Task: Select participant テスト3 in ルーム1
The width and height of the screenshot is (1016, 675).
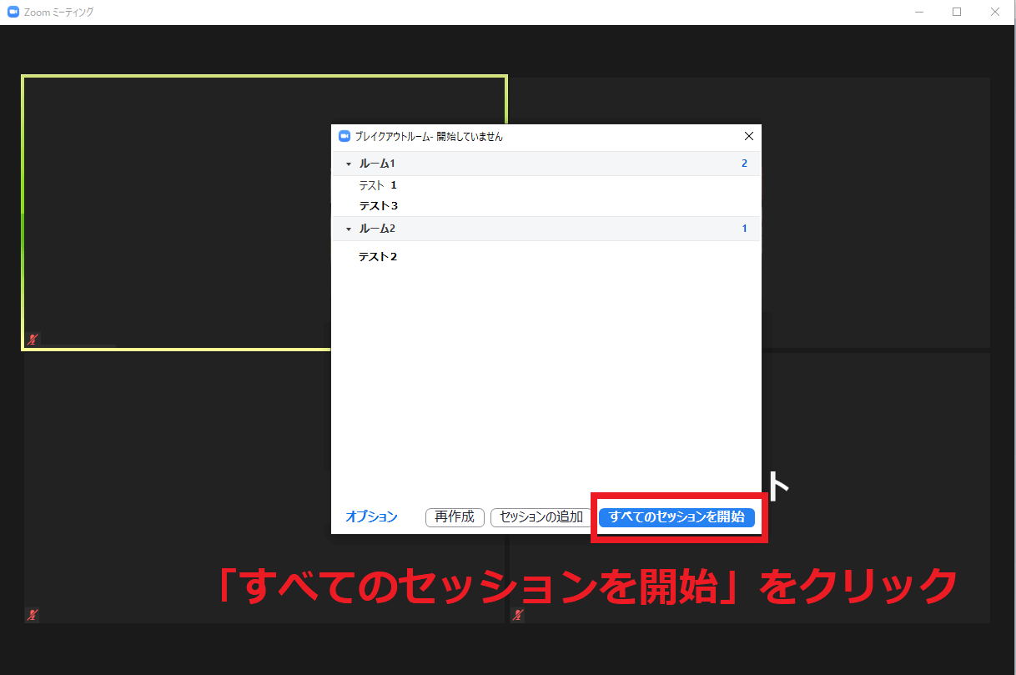Action: (378, 205)
